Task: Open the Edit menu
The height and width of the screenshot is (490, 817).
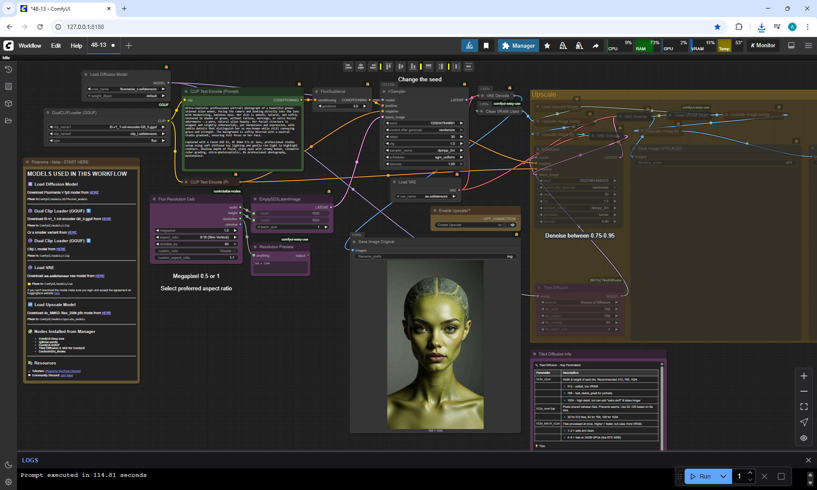Action: coord(56,46)
